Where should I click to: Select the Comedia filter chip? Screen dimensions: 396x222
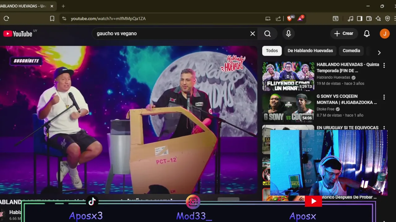point(351,51)
